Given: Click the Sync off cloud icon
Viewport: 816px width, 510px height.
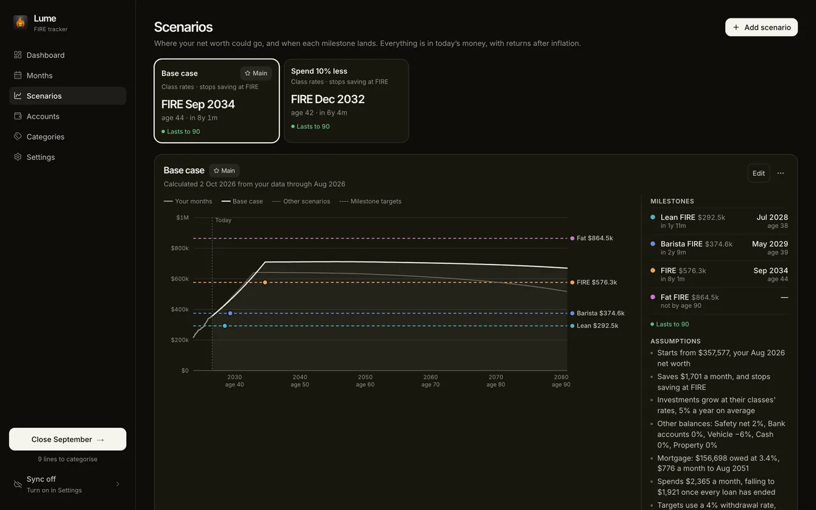Looking at the screenshot, I should tap(18, 484).
